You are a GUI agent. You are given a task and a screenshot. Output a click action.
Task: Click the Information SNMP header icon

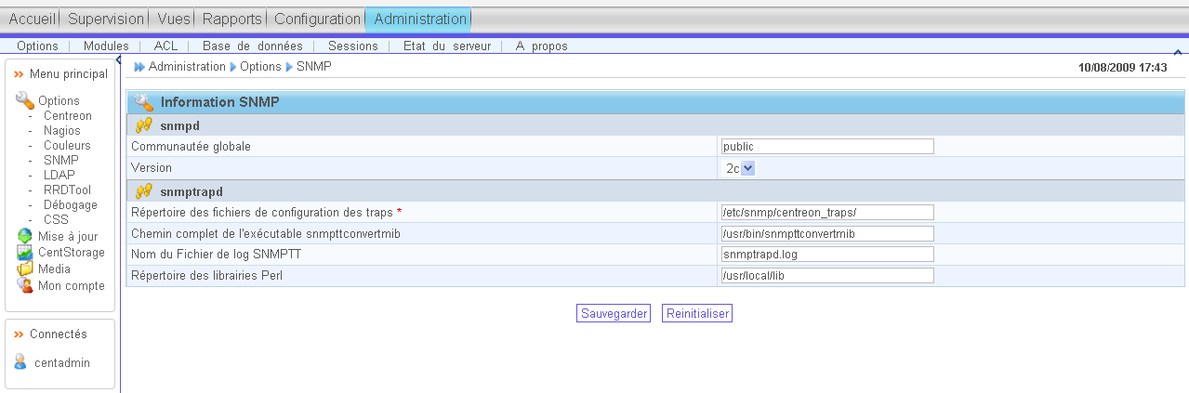pos(144,102)
